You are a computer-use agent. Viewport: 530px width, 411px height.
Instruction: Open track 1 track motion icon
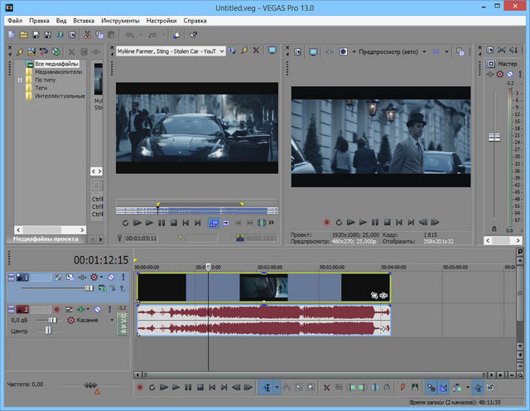coord(70,277)
